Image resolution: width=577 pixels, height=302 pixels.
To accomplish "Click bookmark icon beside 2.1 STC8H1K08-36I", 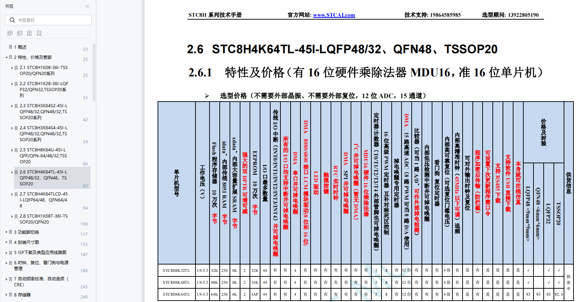I will [x=16, y=68].
